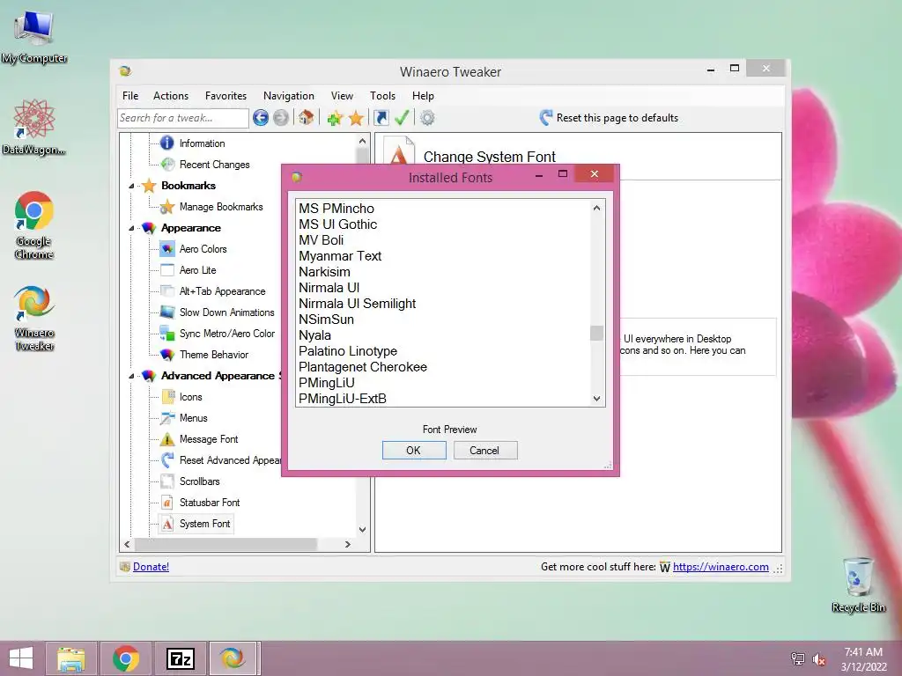
Task: Open the https://winaero.com link
Action: pos(721,567)
